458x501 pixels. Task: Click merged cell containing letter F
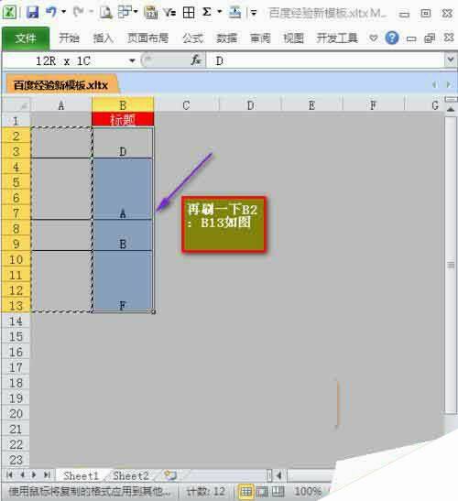click(x=123, y=281)
